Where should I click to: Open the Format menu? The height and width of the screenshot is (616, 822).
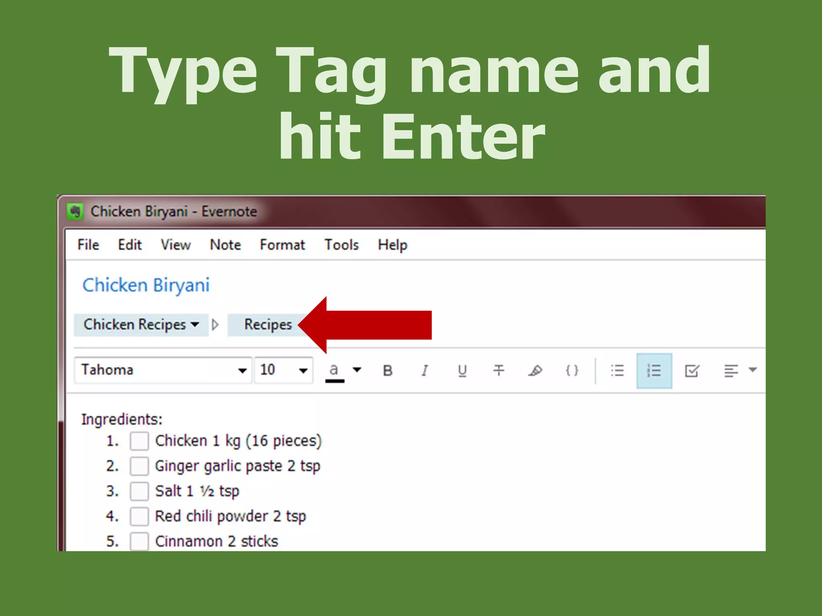tap(282, 245)
